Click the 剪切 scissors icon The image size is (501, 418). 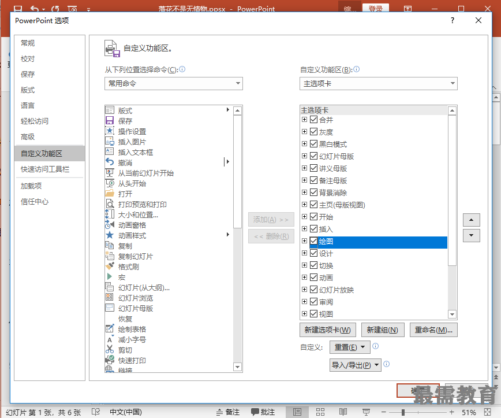tap(110, 350)
